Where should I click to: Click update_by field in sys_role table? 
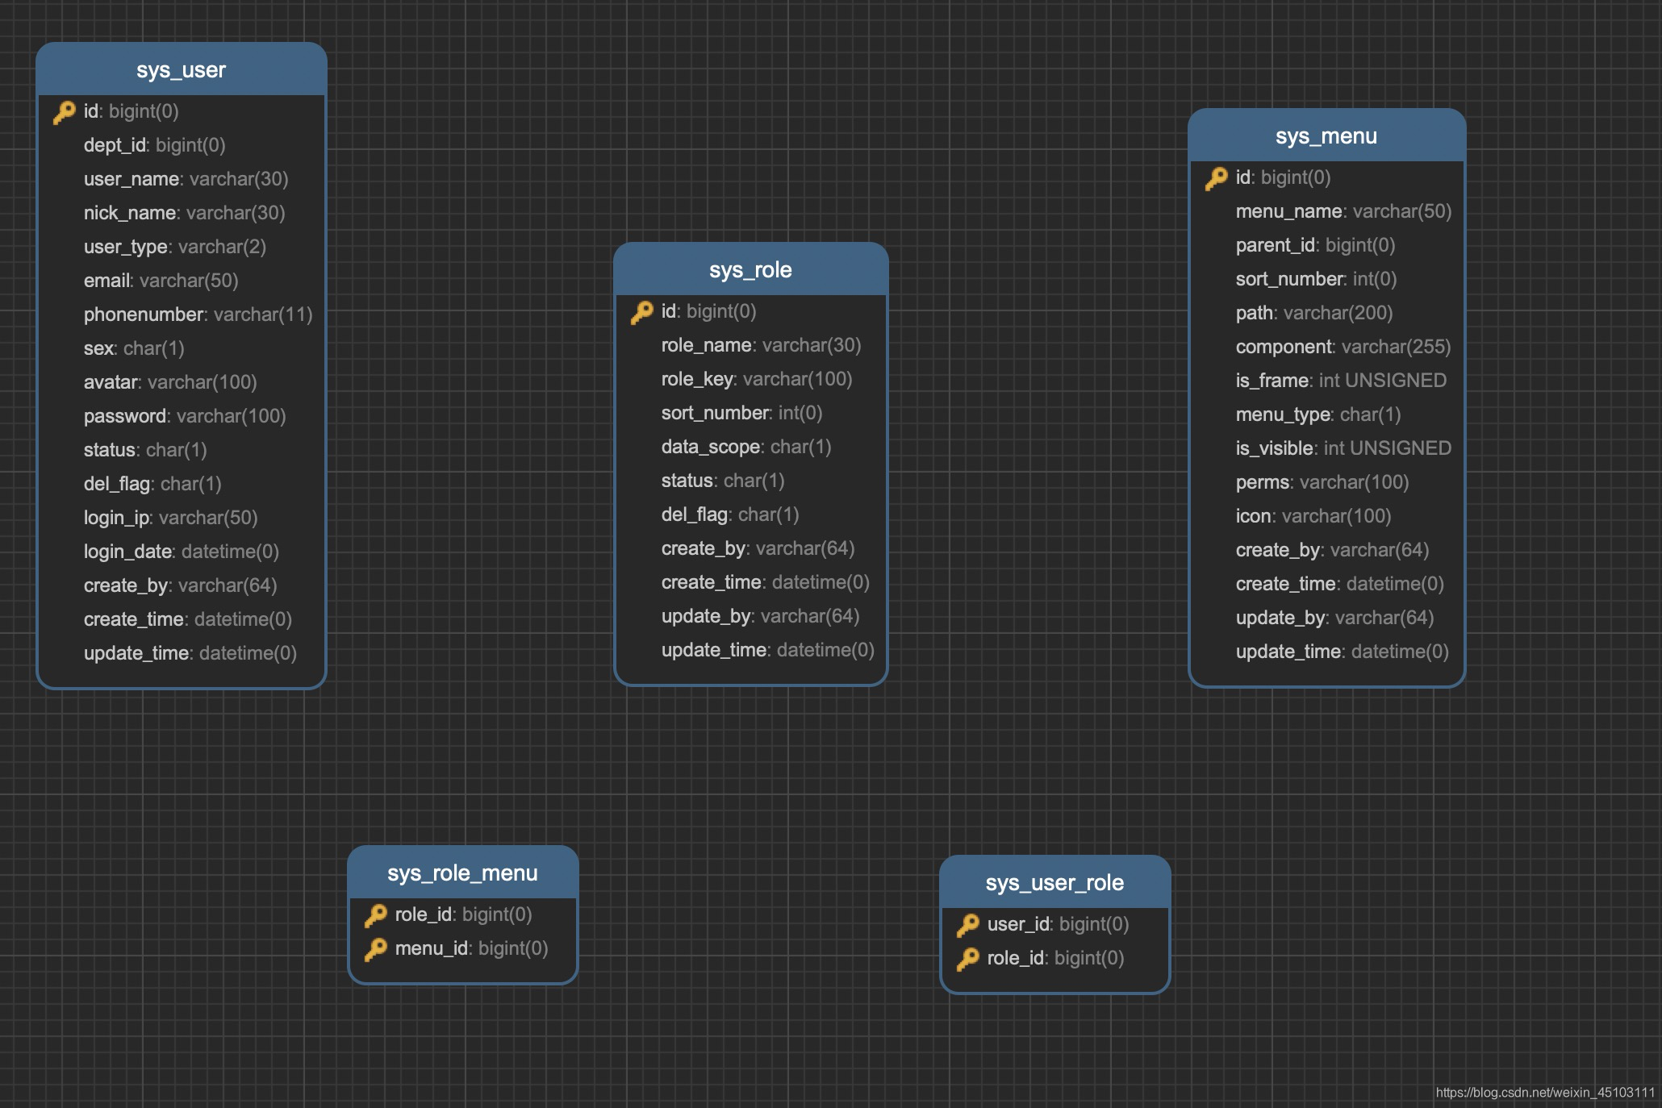761,616
